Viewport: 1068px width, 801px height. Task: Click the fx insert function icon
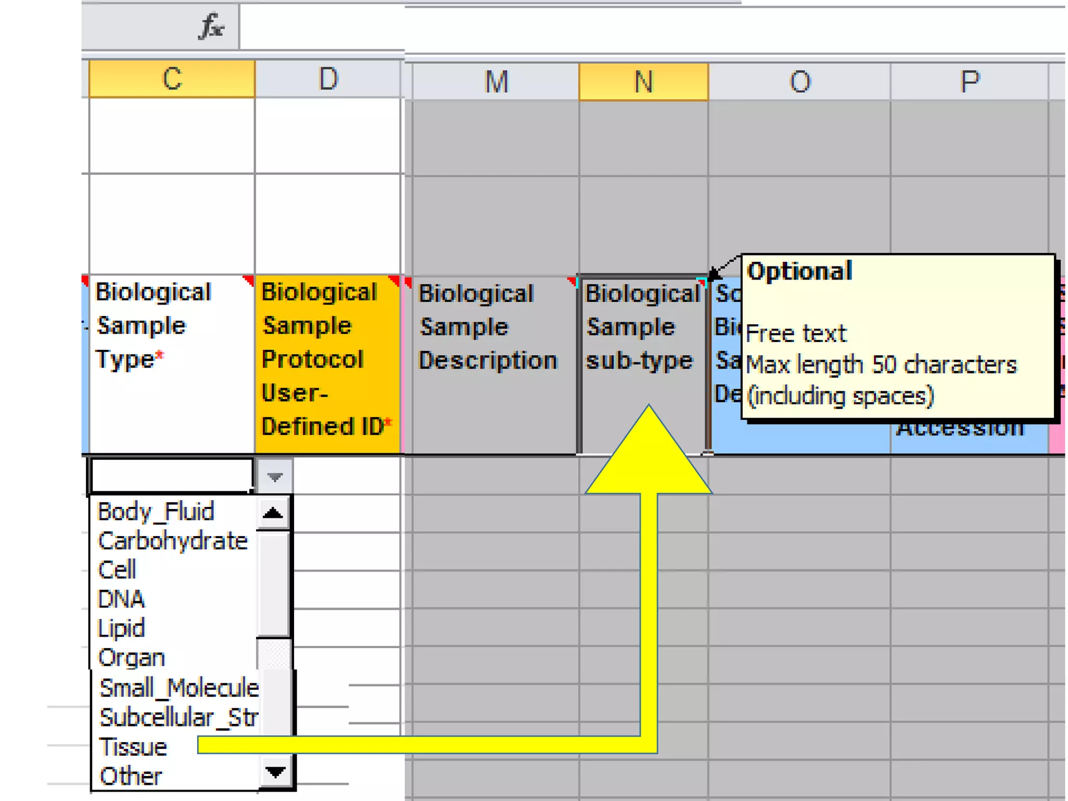tap(212, 27)
